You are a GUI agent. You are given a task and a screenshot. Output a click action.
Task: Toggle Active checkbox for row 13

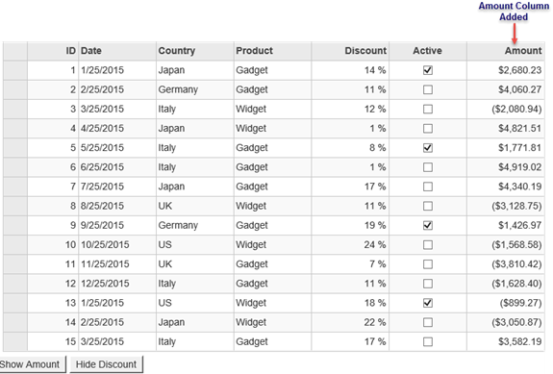click(427, 303)
